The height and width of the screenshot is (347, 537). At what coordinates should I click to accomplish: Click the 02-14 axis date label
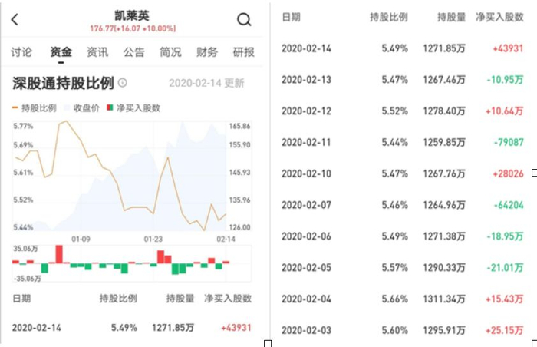point(226,239)
